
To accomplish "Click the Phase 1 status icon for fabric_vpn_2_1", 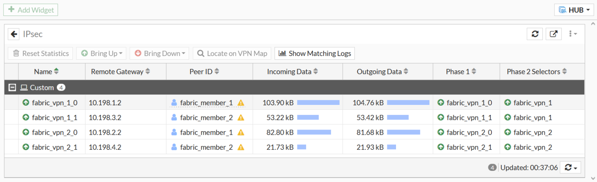I will [x=441, y=147].
